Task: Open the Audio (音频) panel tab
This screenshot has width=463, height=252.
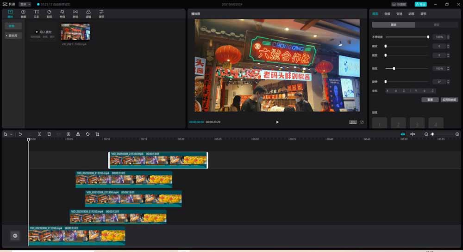Action: click(23, 13)
